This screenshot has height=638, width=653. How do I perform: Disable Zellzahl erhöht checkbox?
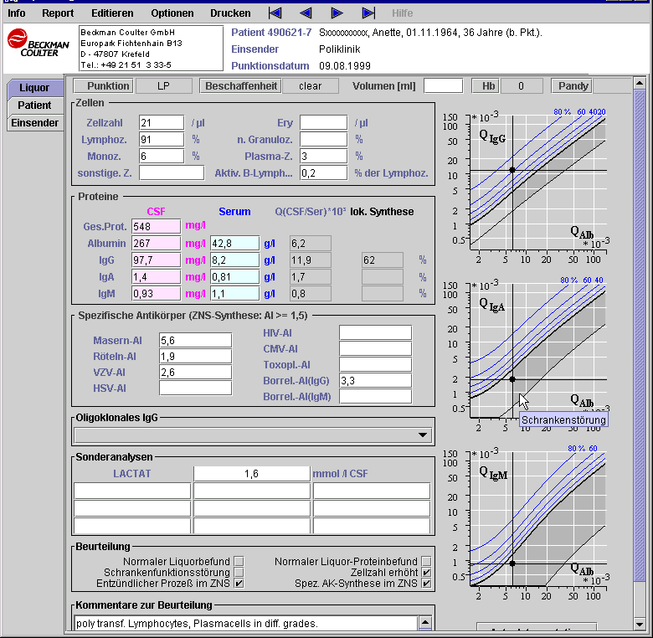pyautogui.click(x=426, y=573)
